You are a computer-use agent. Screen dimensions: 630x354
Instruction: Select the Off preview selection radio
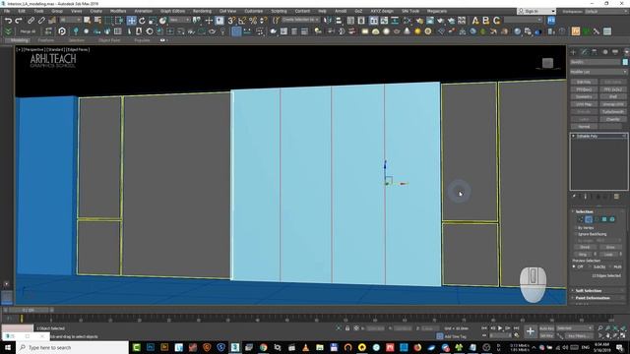574,266
